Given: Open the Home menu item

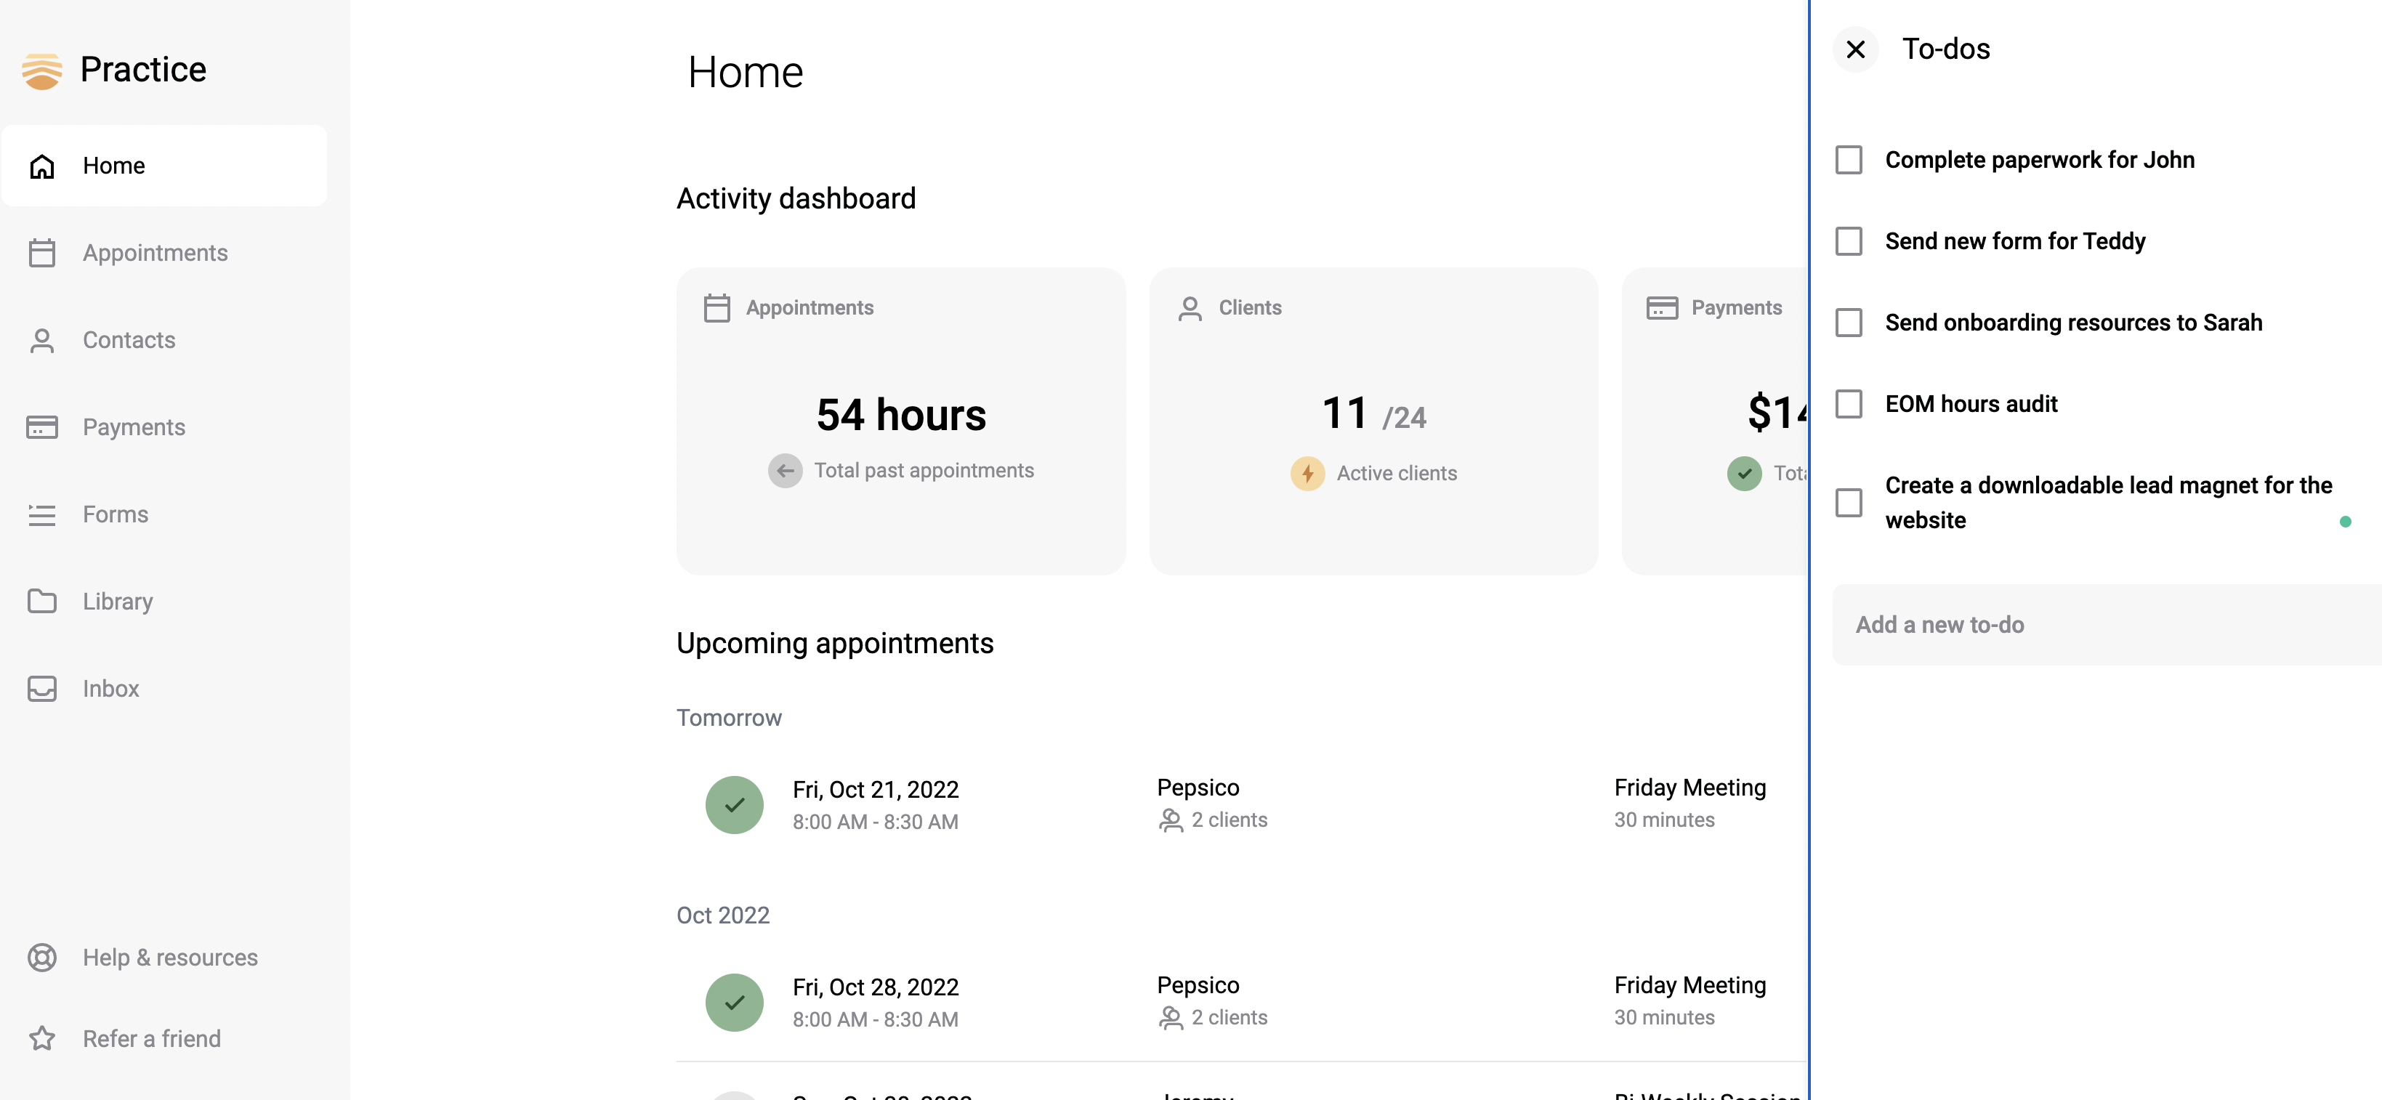Looking at the screenshot, I should pyautogui.click(x=163, y=166).
